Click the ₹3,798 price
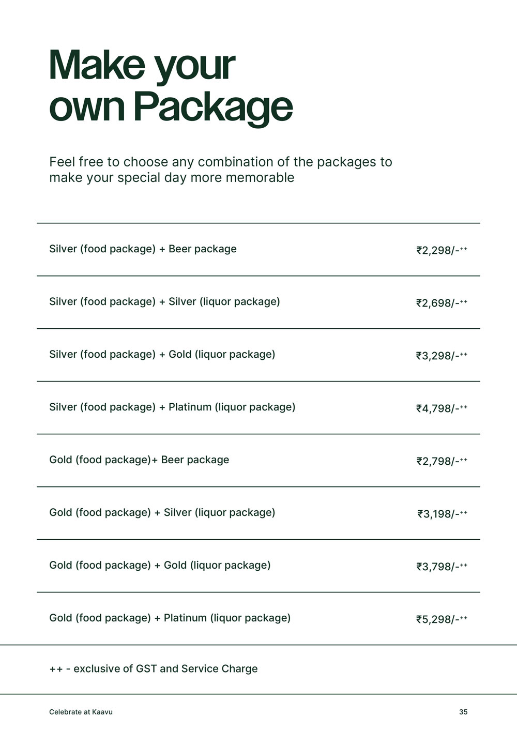The image size is (517, 731). 442,567
